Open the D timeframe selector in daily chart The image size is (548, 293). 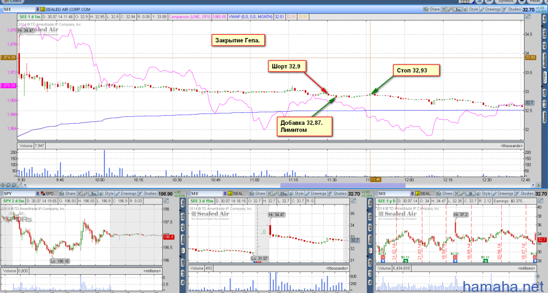coord(470,194)
